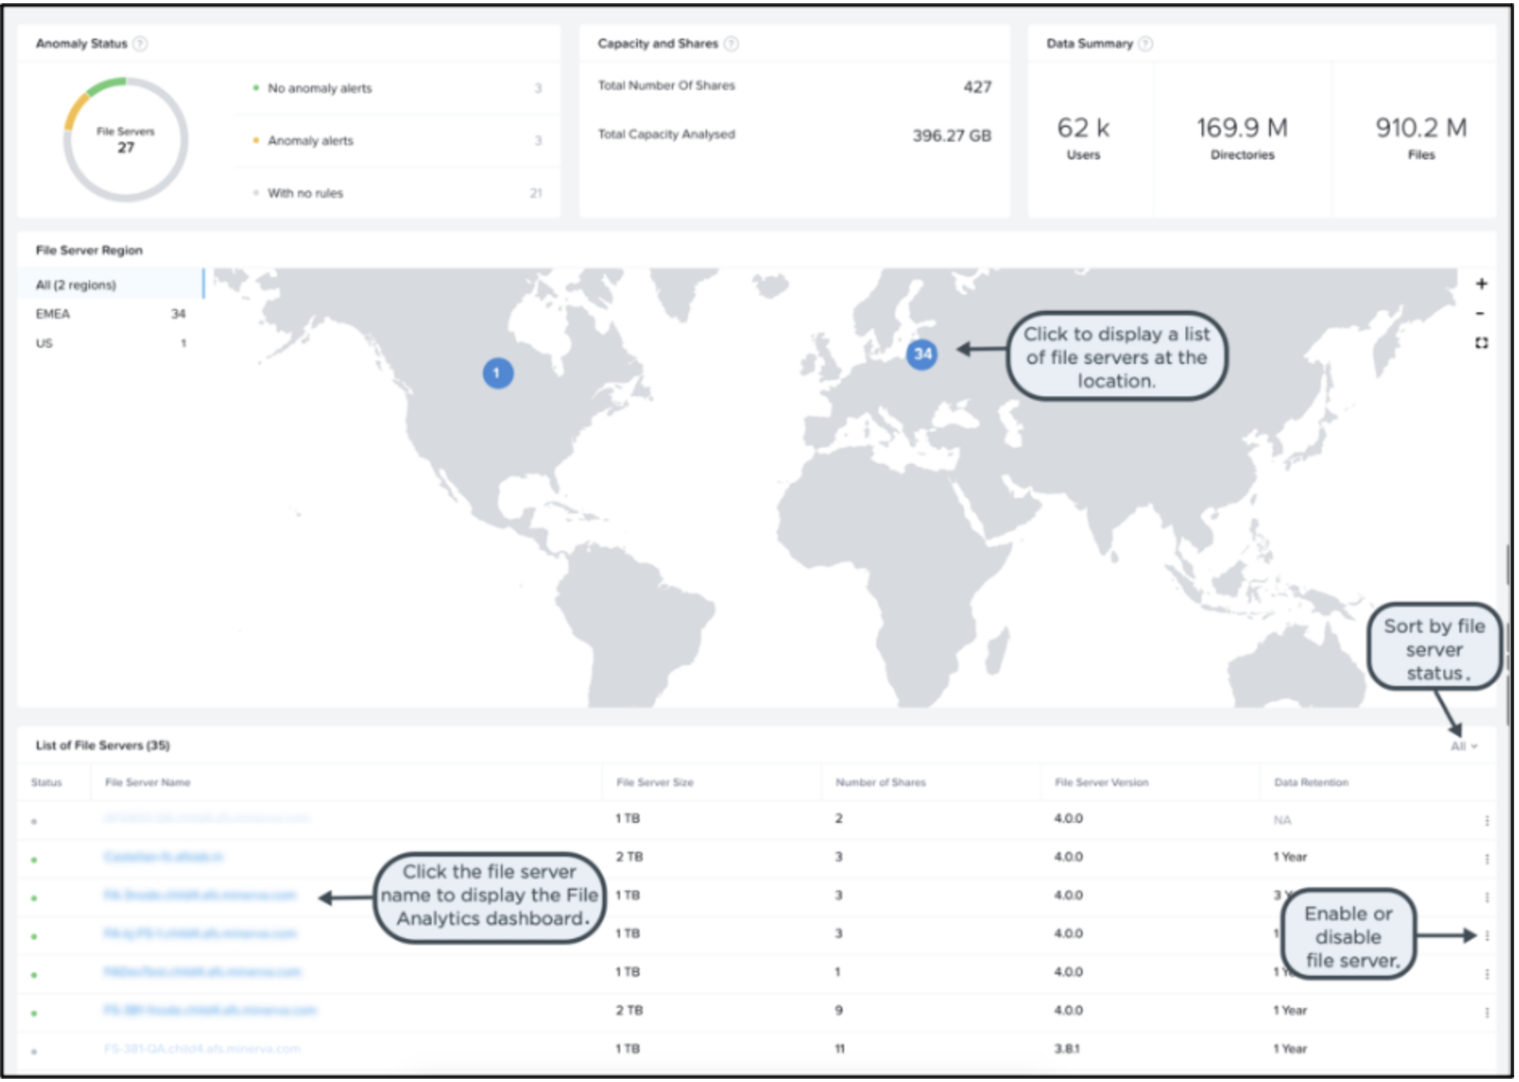Click the File Servers 27 donut chart
The height and width of the screenshot is (1082, 1519).
126,140
